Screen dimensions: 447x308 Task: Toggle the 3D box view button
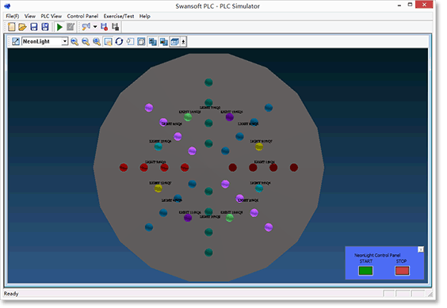[174, 42]
